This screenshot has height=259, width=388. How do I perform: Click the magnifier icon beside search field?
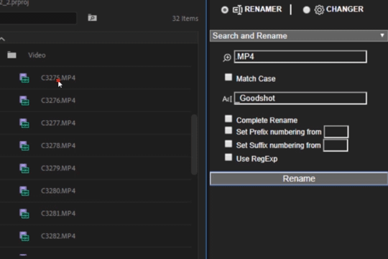(227, 58)
